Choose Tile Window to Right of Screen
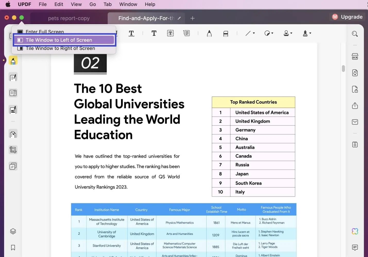 pos(60,48)
